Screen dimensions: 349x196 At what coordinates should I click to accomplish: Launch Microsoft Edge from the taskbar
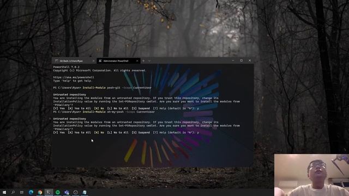click(x=31, y=192)
